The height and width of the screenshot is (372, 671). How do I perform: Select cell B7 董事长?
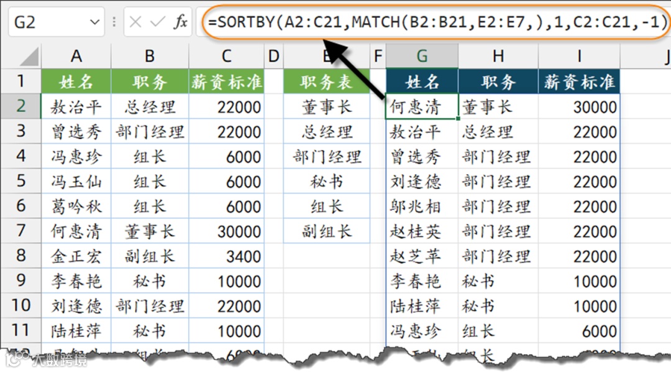click(x=149, y=231)
